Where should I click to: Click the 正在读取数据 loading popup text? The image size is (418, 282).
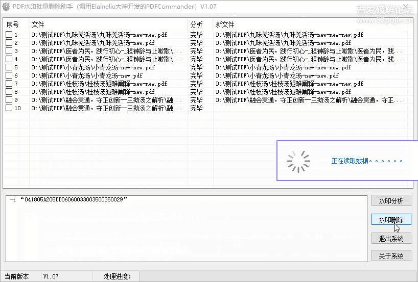coord(367,161)
